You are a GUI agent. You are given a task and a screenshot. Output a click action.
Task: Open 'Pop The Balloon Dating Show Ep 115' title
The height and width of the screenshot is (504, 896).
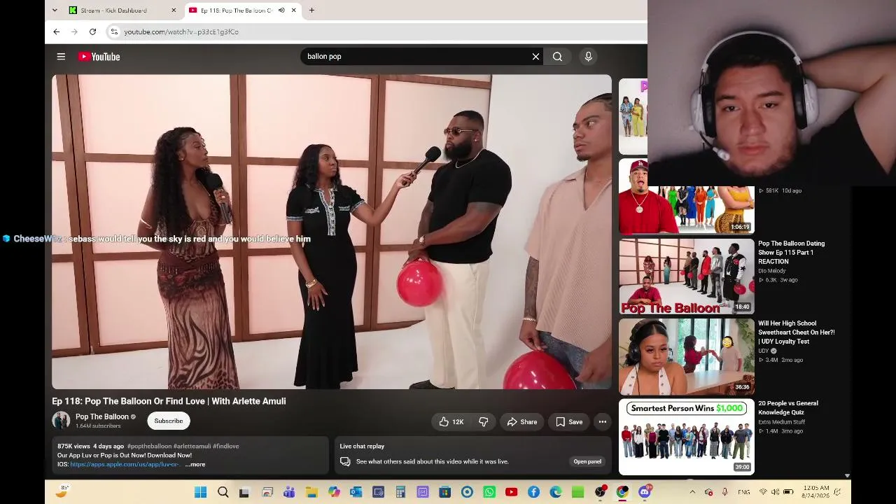click(x=792, y=252)
